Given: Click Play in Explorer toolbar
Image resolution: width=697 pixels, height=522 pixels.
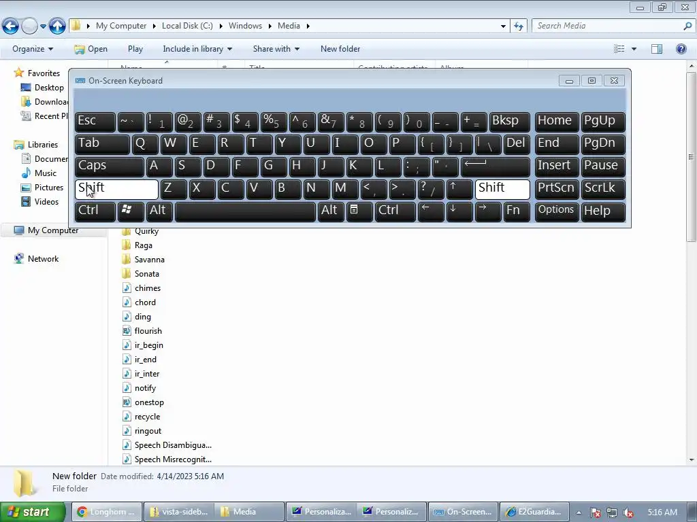Looking at the screenshot, I should point(135,49).
